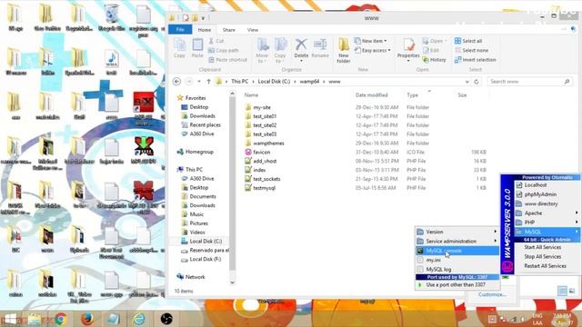Open www directory from WampServer menu
Viewport: 582px width, 327px height.
coord(547,203)
